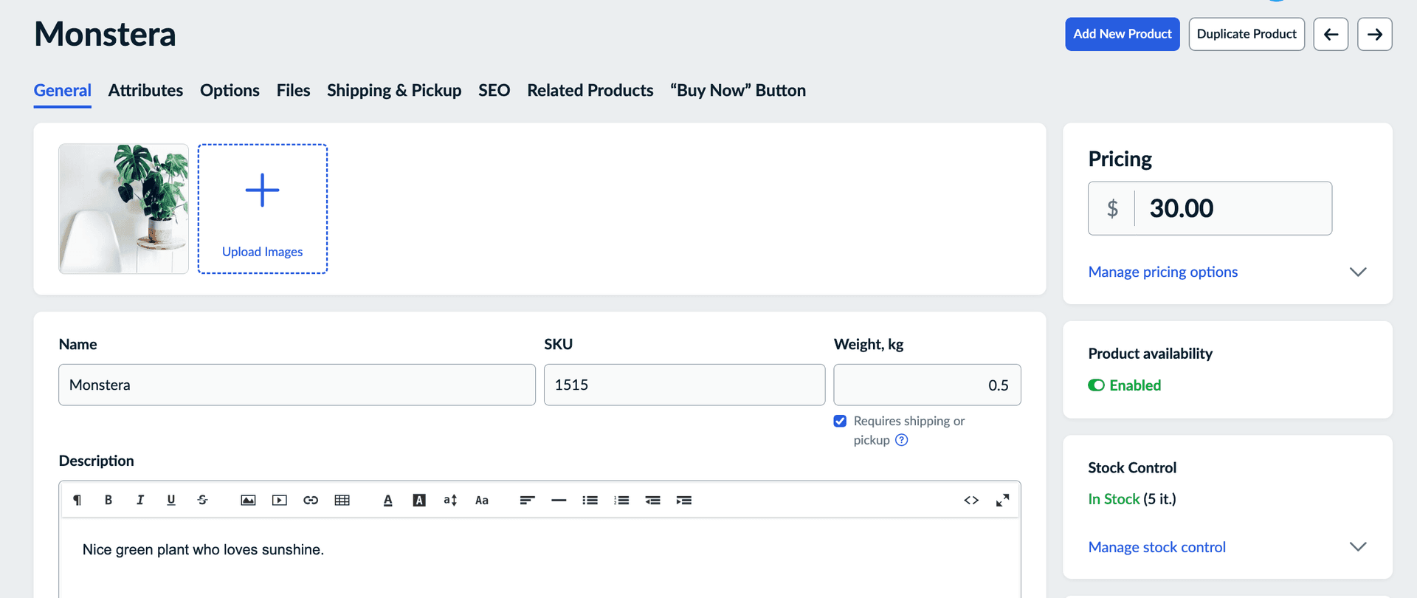Image resolution: width=1417 pixels, height=598 pixels.
Task: Create an unordered bullet list
Action: tap(590, 500)
